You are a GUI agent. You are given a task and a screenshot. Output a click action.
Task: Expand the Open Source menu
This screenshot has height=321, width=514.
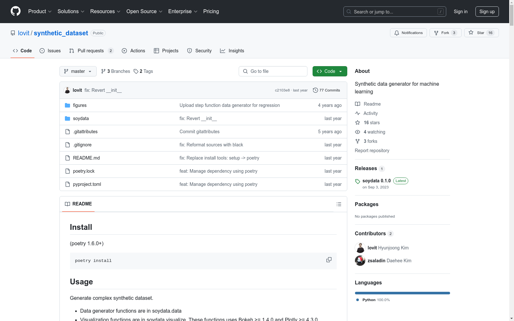[x=145, y=11]
